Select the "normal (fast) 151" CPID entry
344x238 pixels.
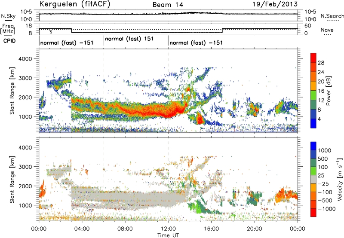click(x=129, y=39)
